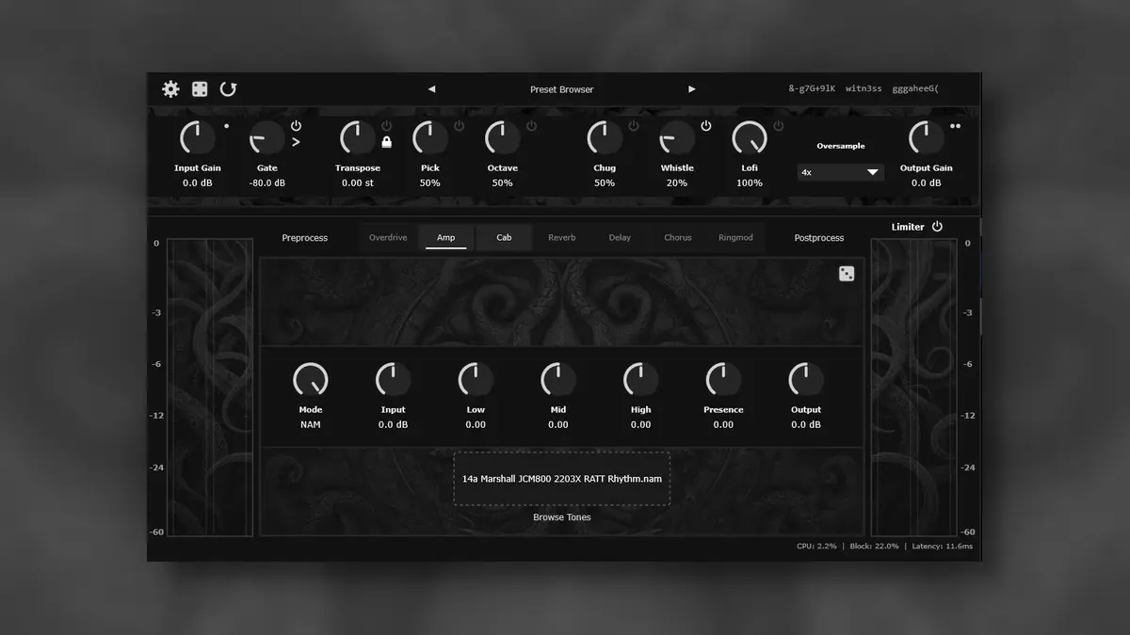Screen dimensions: 1130x635
Task: Click the Latency: 11.6ms status readout
Action: (x=942, y=547)
